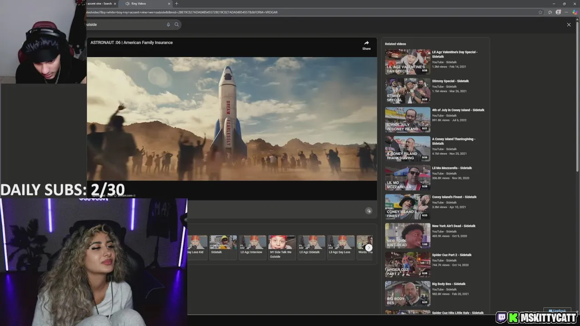Viewport: 580px width, 326px height.
Task: Close the video overlay with the X
Action: coord(569,24)
